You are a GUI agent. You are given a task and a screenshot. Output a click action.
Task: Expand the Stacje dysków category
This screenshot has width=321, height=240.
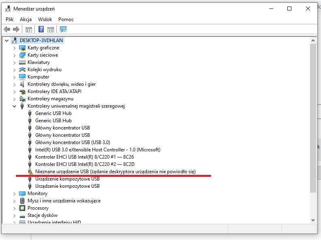tap(14, 216)
